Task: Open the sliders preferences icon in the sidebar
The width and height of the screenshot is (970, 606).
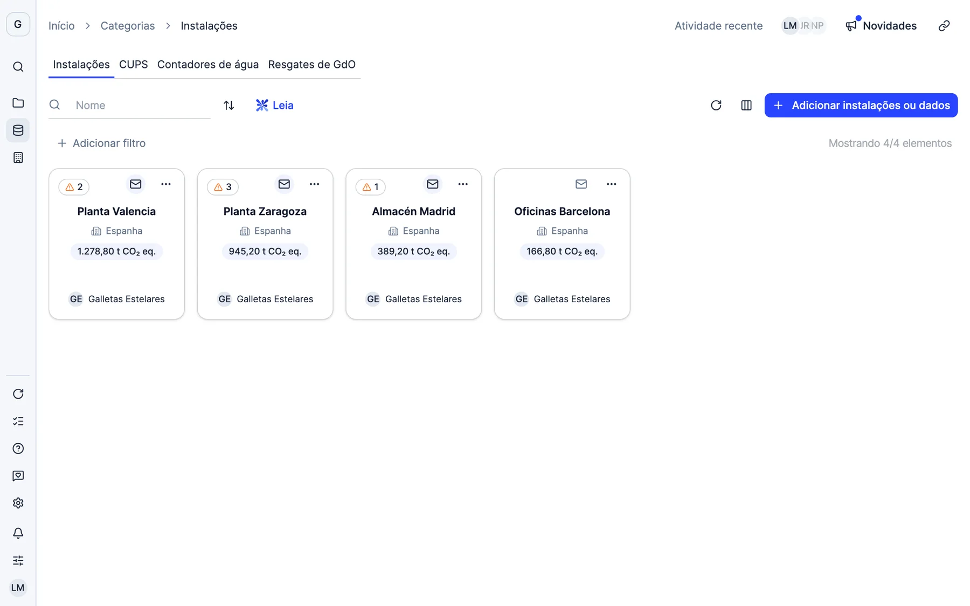Action: tap(18, 561)
